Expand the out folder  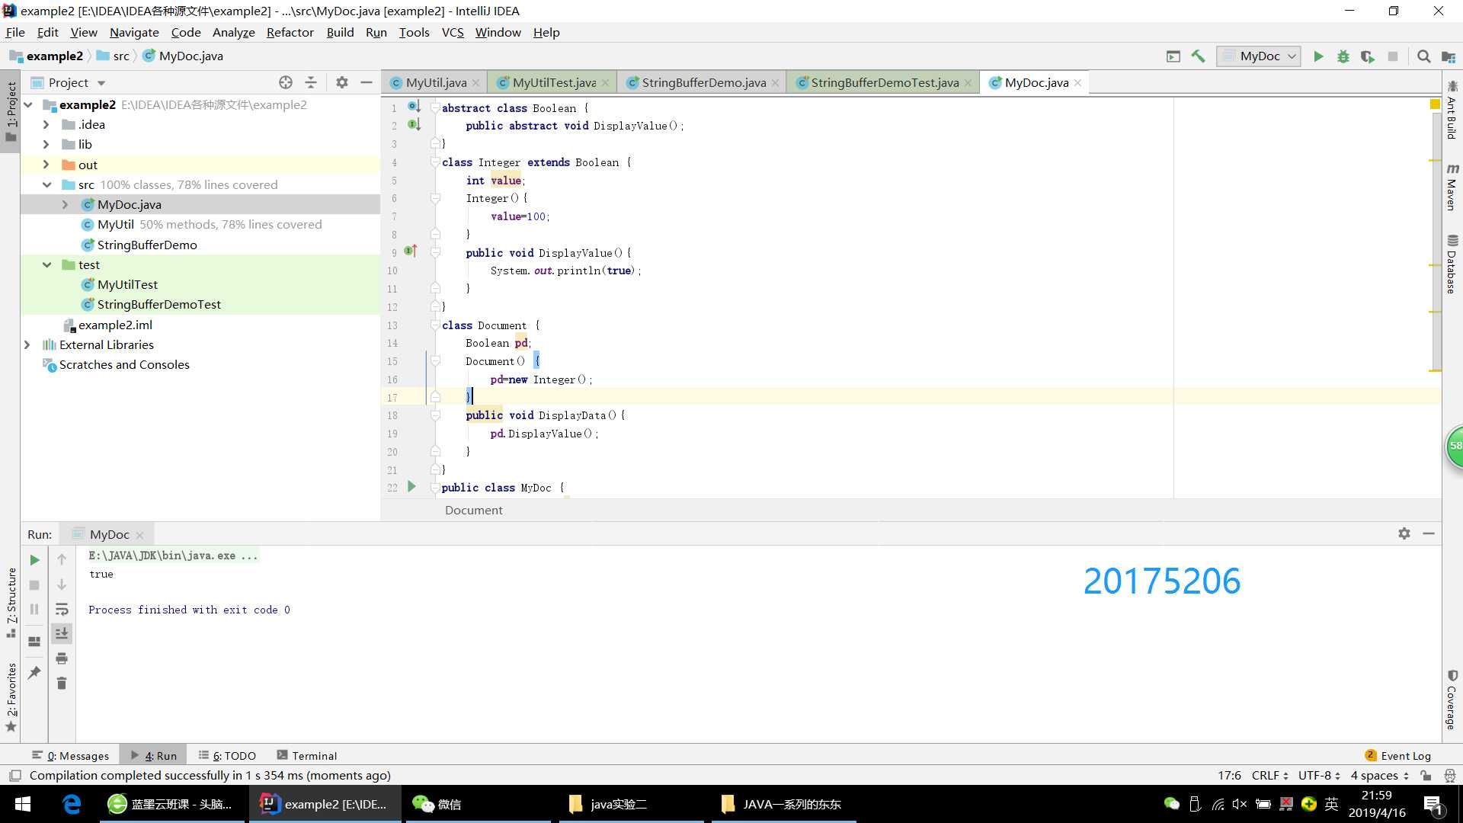point(46,165)
